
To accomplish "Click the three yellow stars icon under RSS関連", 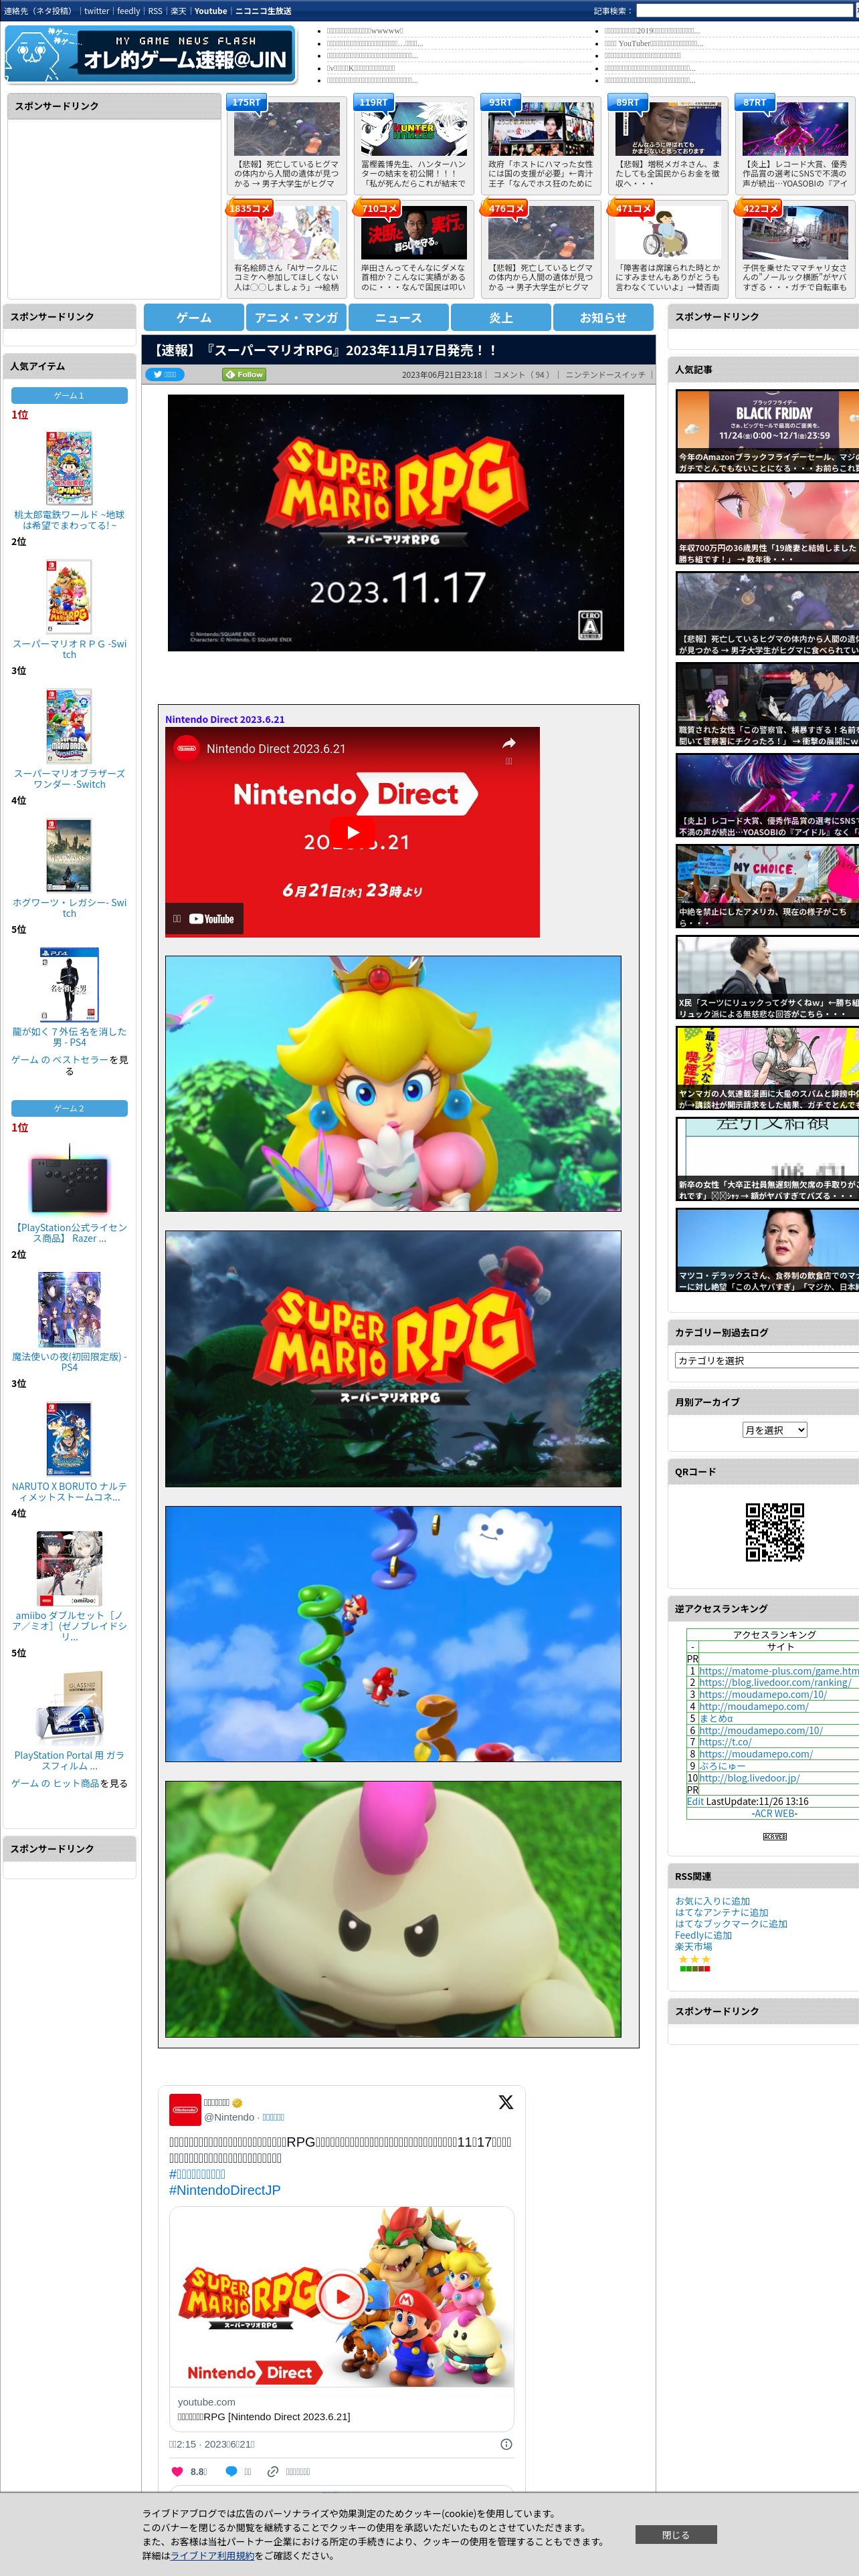I will [694, 1959].
